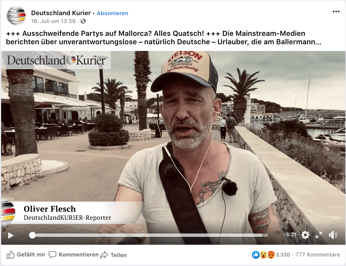Open the three-dot post options menu
346x266 pixels.
[x=336, y=11]
